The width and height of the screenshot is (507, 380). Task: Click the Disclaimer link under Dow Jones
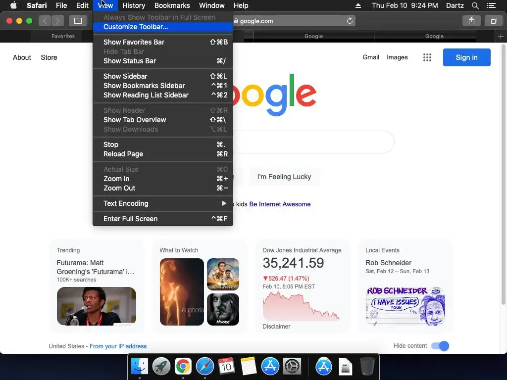click(x=276, y=327)
